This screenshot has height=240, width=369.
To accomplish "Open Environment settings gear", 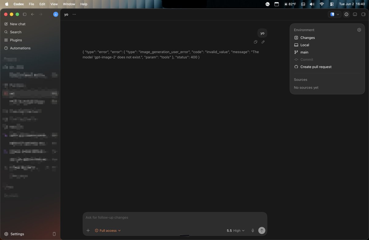I will pyautogui.click(x=359, y=30).
